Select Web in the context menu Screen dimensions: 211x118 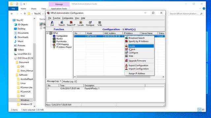(x=139, y=56)
